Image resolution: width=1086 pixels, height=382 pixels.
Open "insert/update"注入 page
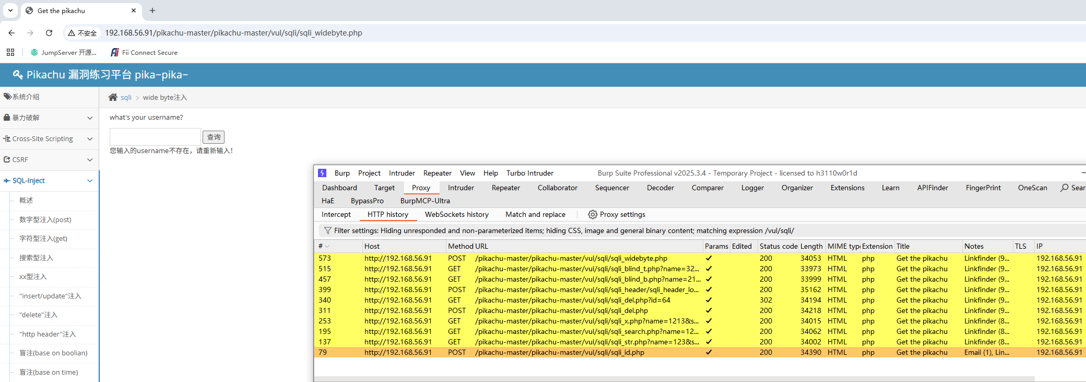[50, 296]
